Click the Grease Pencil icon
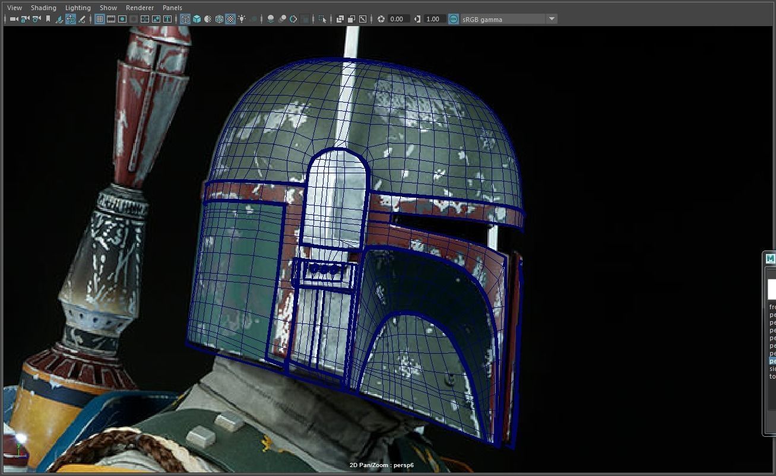Screen dimensions: 776x476 pos(82,19)
